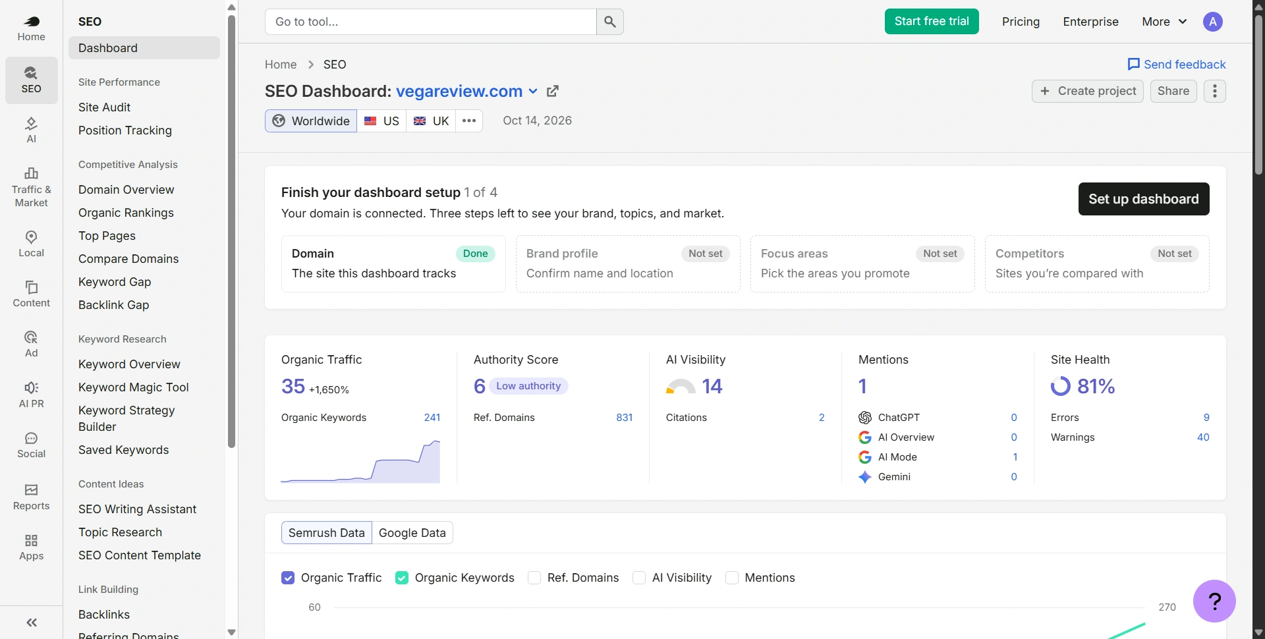The height and width of the screenshot is (639, 1265).
Task: Open Site Audit in sidebar
Action: pyautogui.click(x=105, y=107)
